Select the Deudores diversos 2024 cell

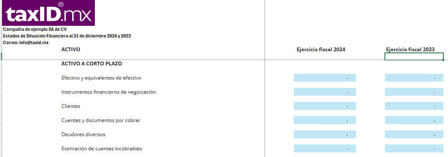(x=325, y=134)
